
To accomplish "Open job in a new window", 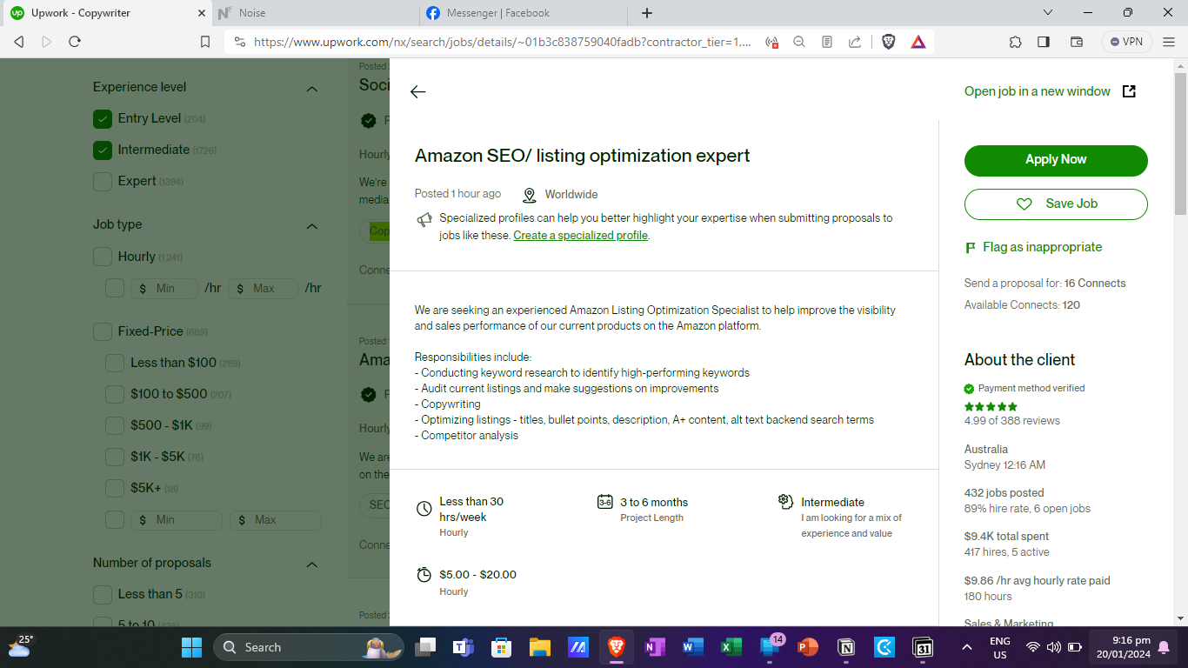I will (1038, 91).
